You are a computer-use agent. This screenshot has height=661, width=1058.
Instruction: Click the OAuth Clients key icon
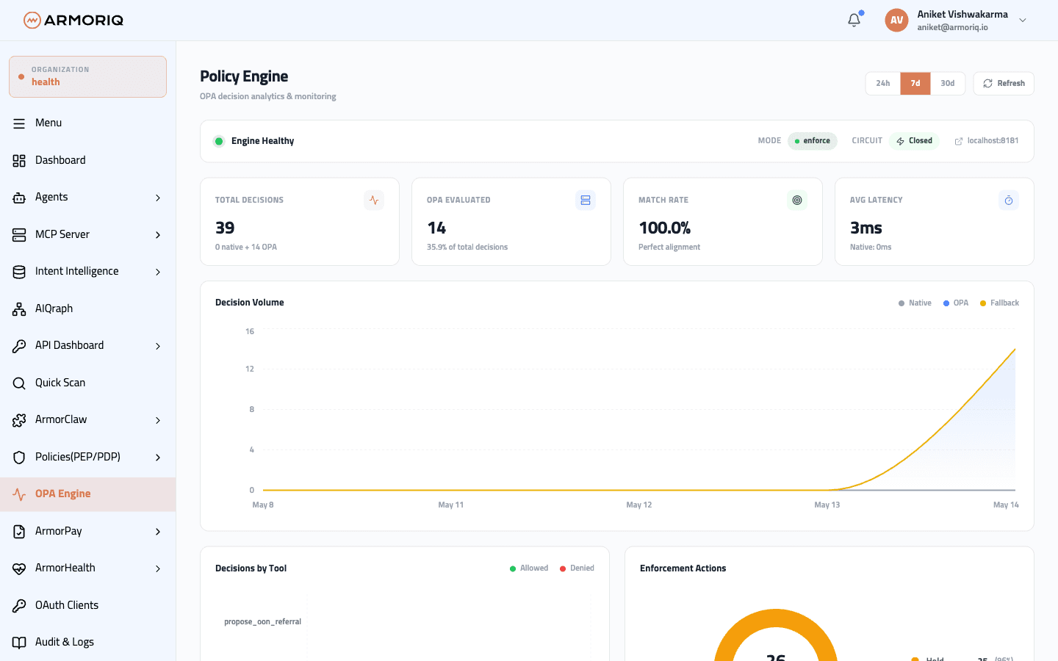click(x=19, y=605)
